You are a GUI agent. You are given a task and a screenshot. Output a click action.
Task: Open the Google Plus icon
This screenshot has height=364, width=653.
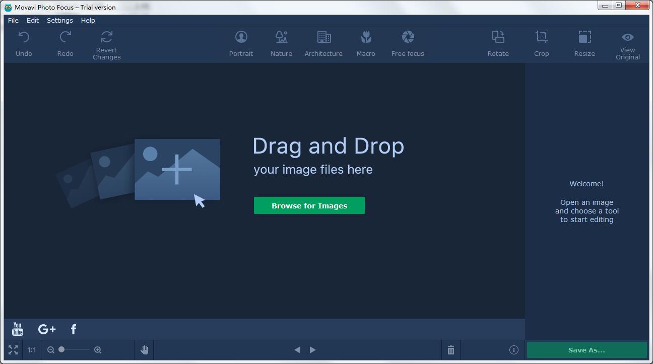pyautogui.click(x=47, y=329)
